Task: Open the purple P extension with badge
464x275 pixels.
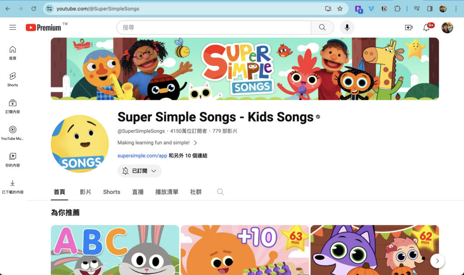Action: coord(359,9)
